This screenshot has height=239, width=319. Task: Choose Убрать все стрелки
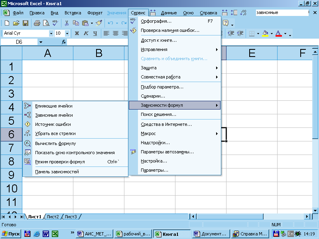[x=75, y=133]
